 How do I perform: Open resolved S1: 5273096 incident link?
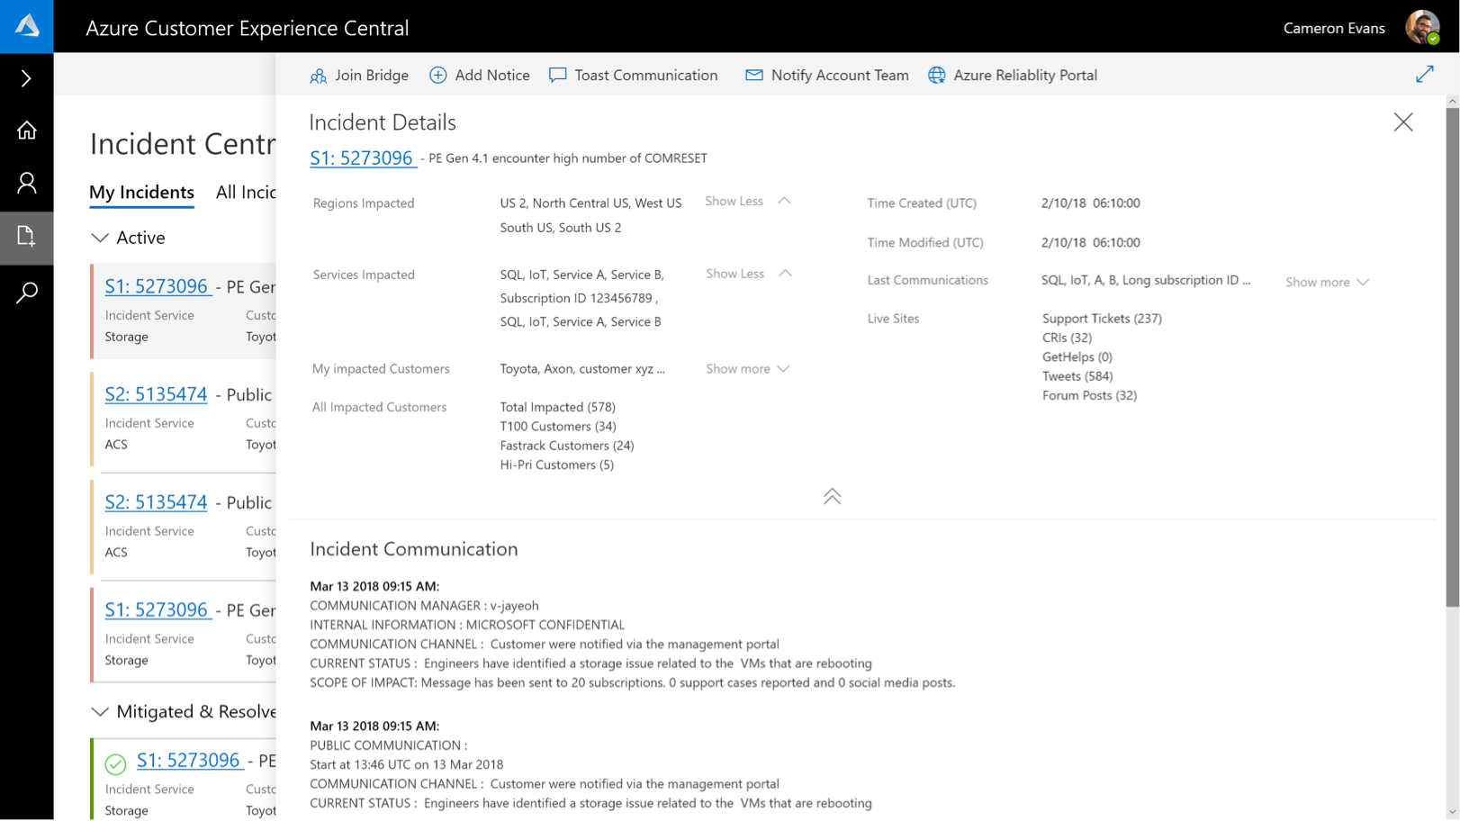pos(189,761)
